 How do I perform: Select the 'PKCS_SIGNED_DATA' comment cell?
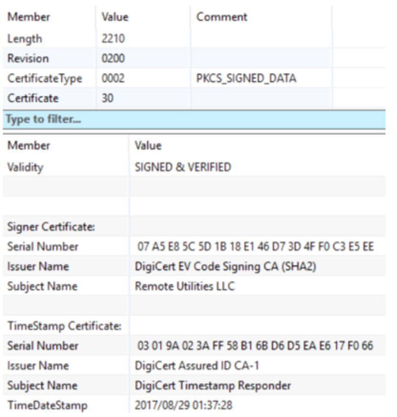246,78
